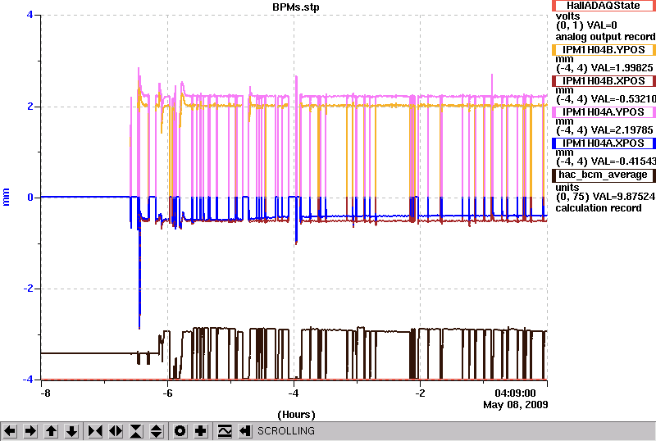Click the circle auto-scale icon

[x=180, y=431]
